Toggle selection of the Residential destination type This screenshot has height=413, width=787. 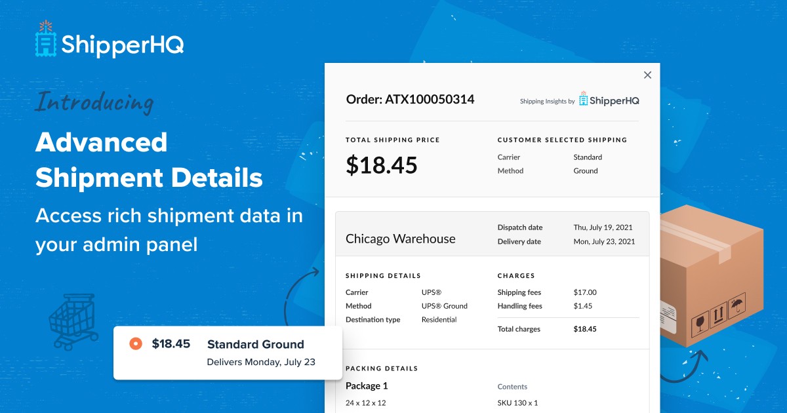pos(439,319)
